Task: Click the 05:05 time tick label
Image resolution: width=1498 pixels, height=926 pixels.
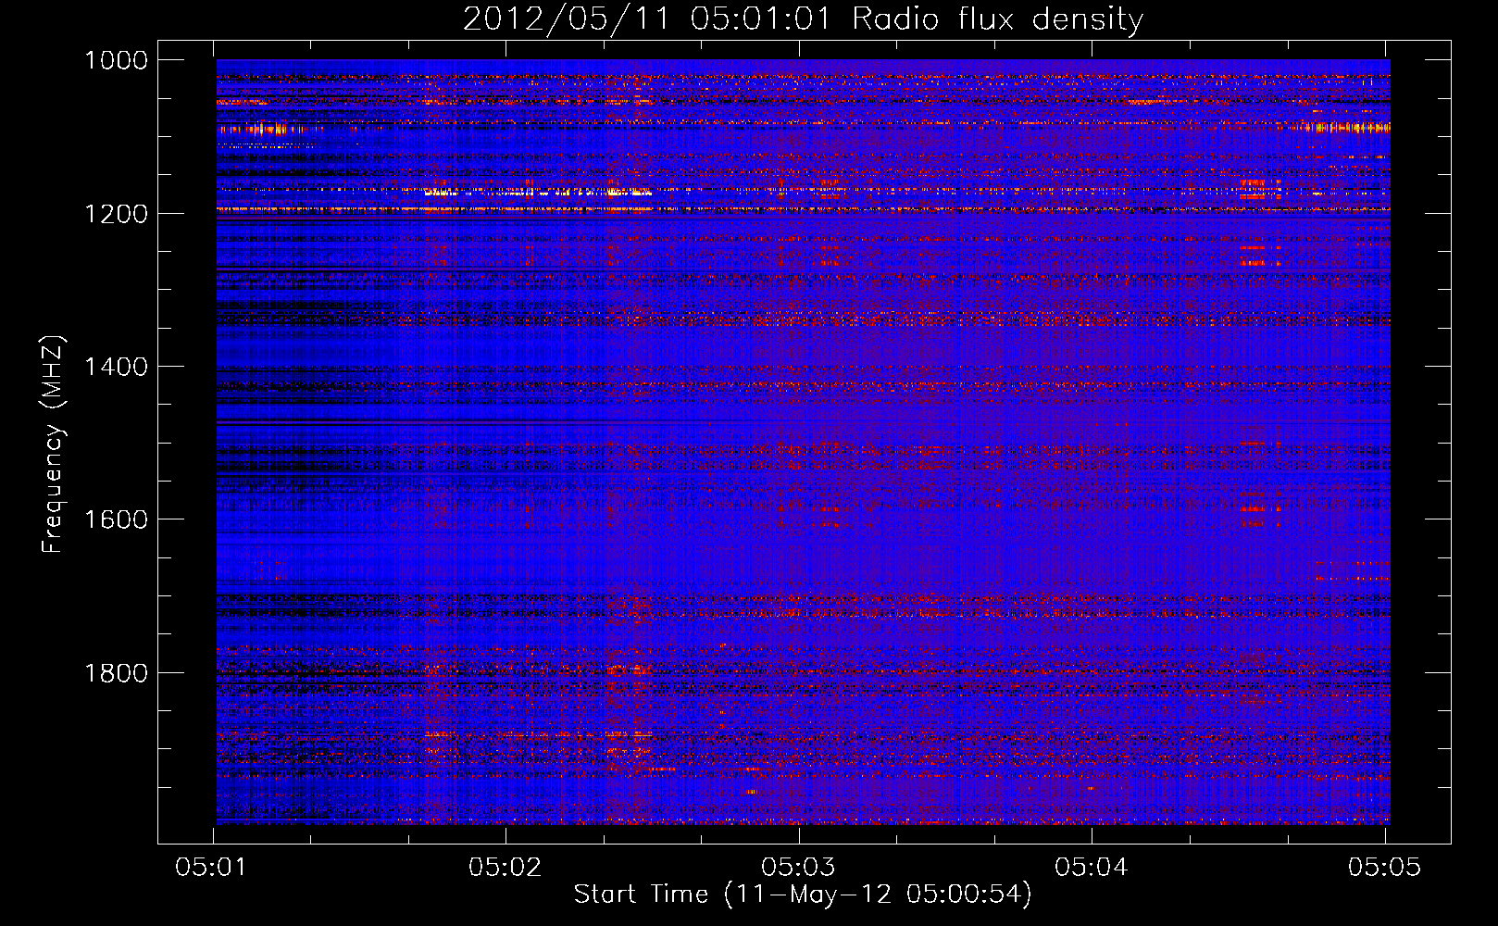Action: click(x=1384, y=867)
